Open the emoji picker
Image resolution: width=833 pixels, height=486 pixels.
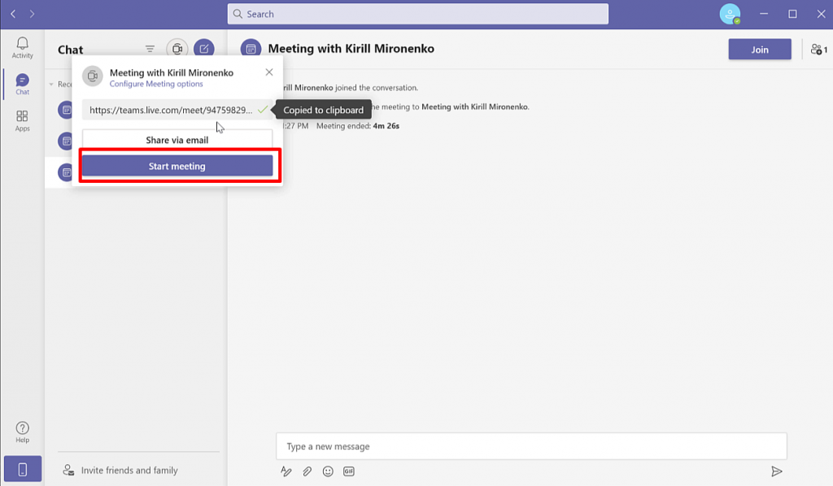click(328, 471)
